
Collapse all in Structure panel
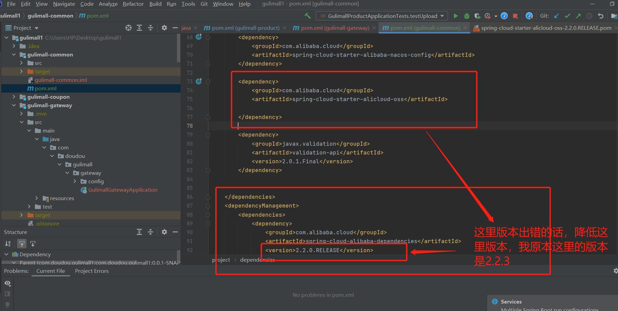click(x=151, y=232)
